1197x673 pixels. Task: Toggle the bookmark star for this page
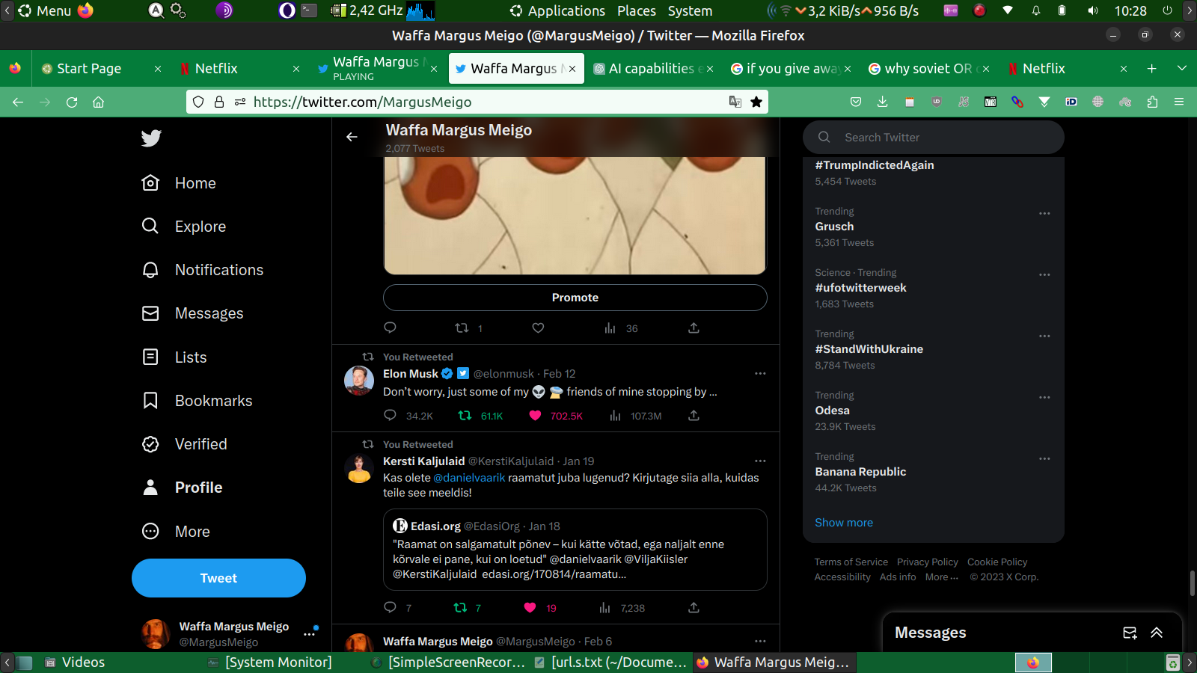[x=756, y=102]
